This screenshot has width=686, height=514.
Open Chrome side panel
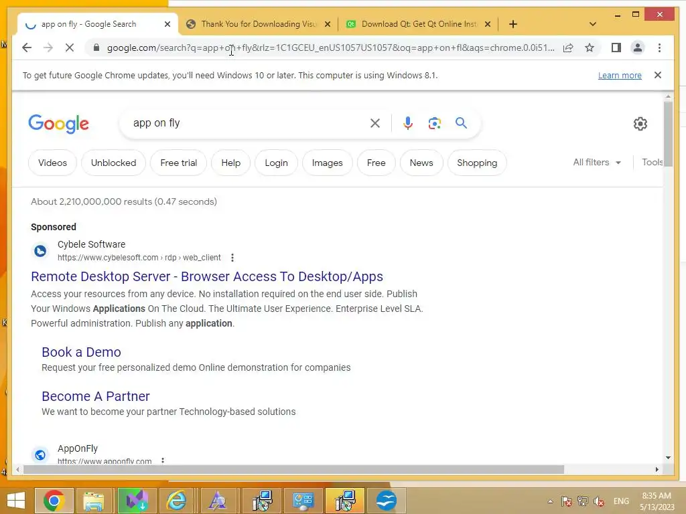coord(616,48)
